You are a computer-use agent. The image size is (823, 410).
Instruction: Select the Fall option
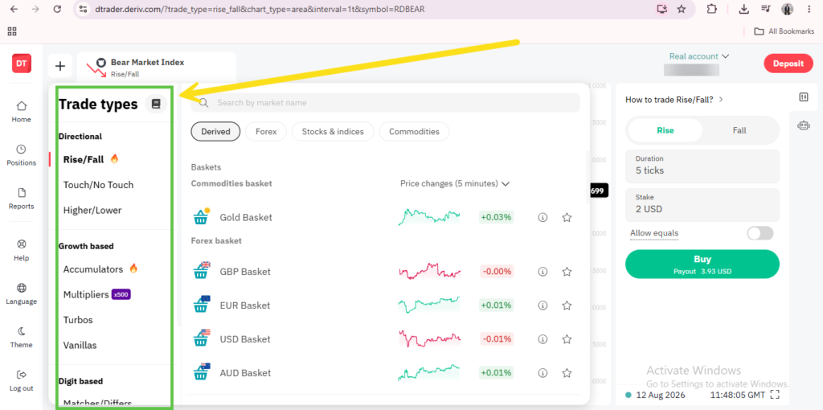click(x=739, y=130)
